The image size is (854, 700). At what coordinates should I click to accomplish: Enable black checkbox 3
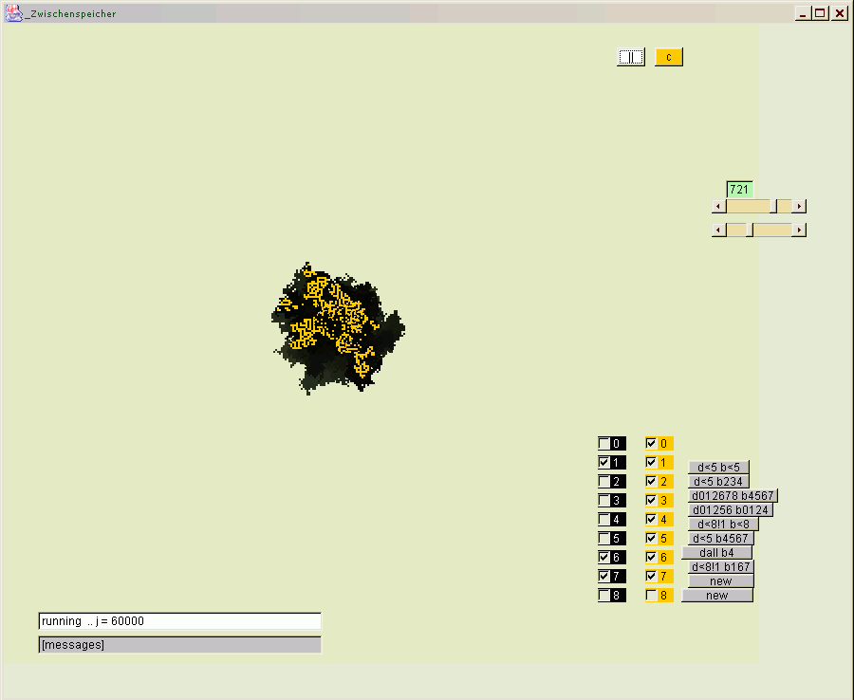click(x=604, y=500)
